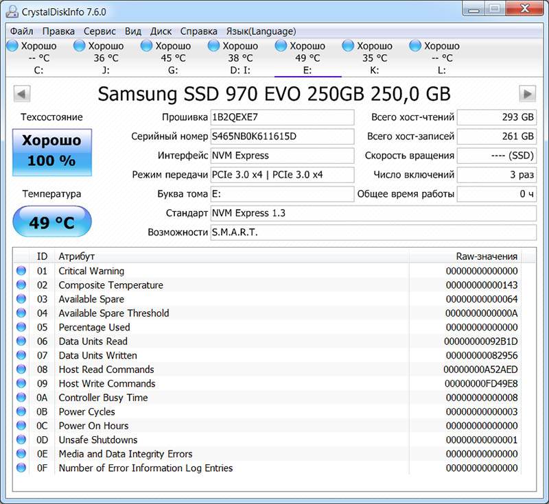Image resolution: width=549 pixels, height=504 pixels.
Task: Click status orb of Available Spare Threshold row
Action: (x=21, y=313)
